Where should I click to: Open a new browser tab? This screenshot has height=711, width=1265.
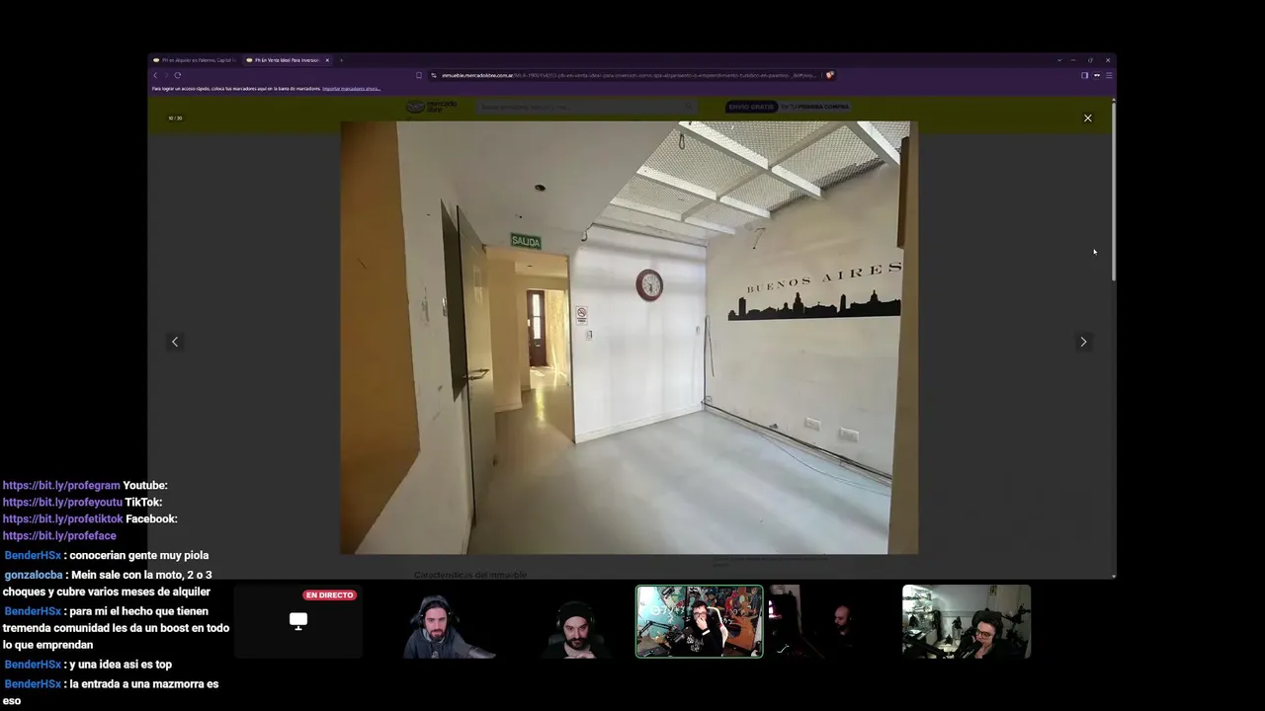(341, 60)
